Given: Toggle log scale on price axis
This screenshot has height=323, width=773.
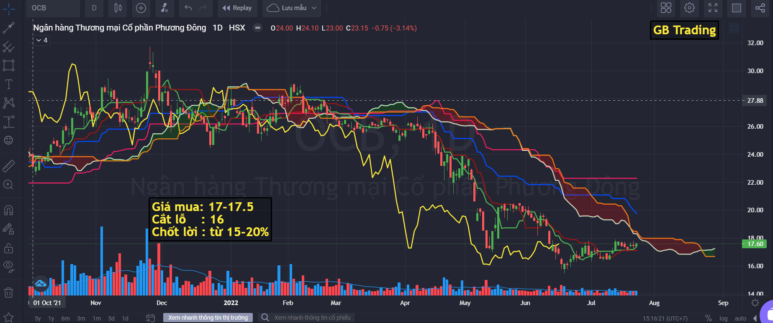Looking at the screenshot, I should [723, 318].
